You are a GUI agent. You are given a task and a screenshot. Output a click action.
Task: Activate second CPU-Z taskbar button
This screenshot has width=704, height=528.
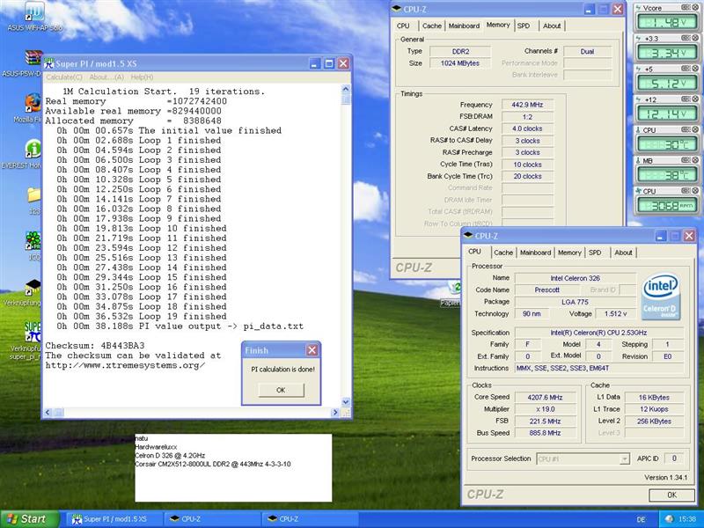(x=309, y=519)
